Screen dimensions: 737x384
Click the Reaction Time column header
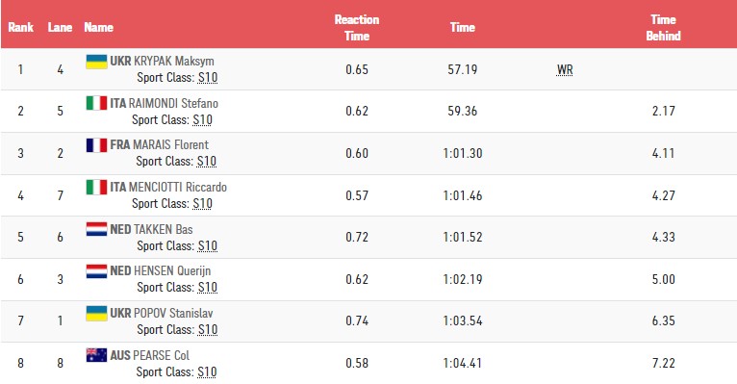[x=357, y=28]
